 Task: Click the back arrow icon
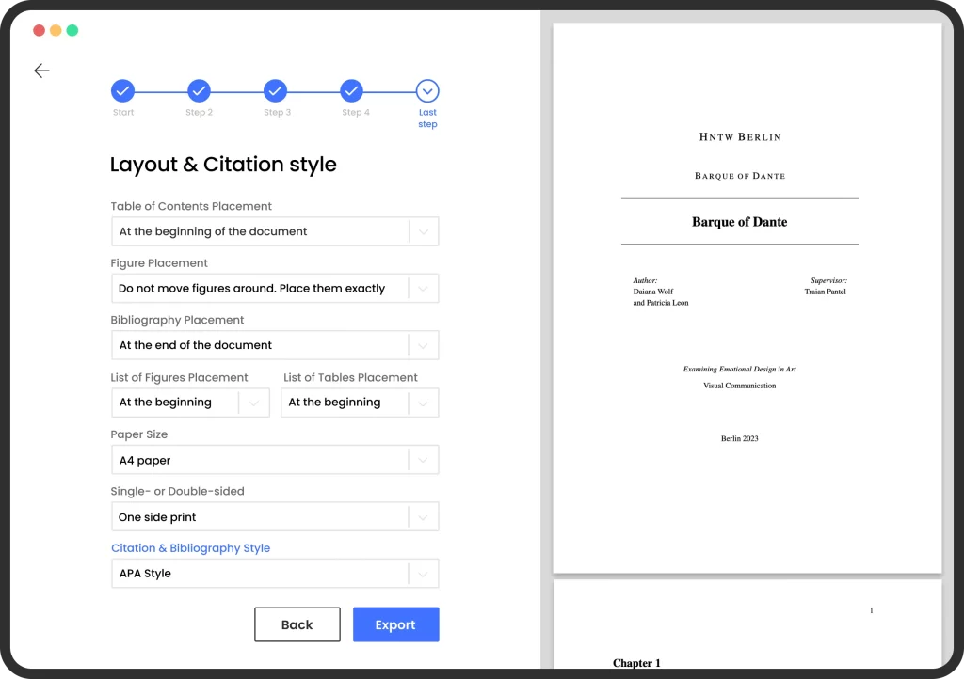pyautogui.click(x=41, y=71)
